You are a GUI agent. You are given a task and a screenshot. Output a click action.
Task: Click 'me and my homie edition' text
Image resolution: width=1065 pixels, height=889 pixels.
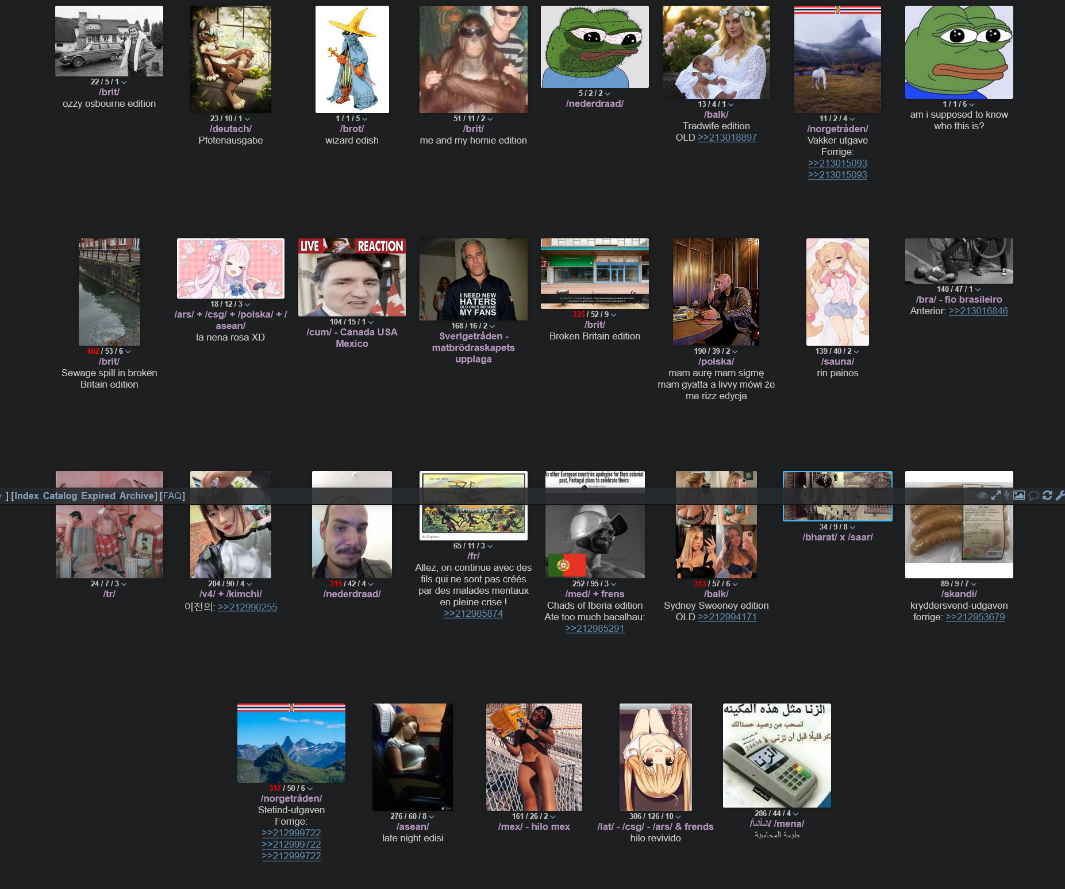473,140
